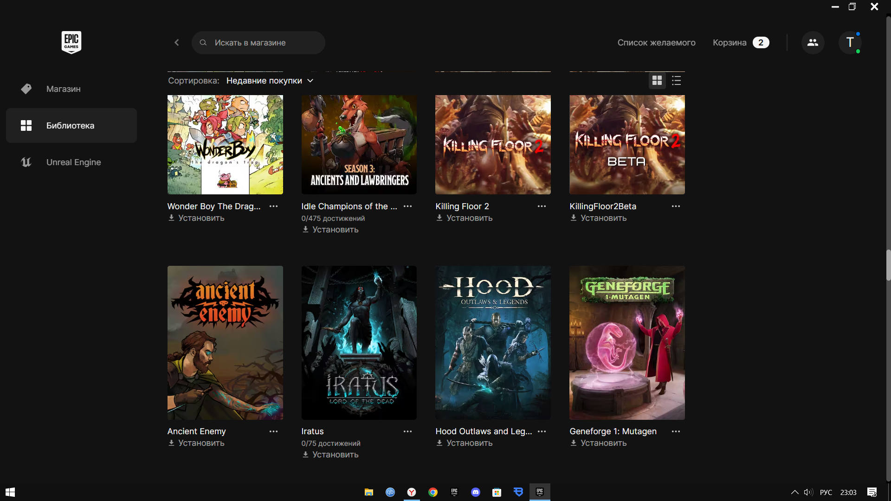Viewport: 891px width, 501px height.
Task: Open Hood Outlaws and Legends cover
Action: [493, 343]
